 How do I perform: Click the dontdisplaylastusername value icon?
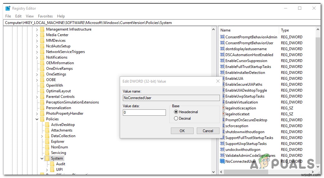[222, 49]
